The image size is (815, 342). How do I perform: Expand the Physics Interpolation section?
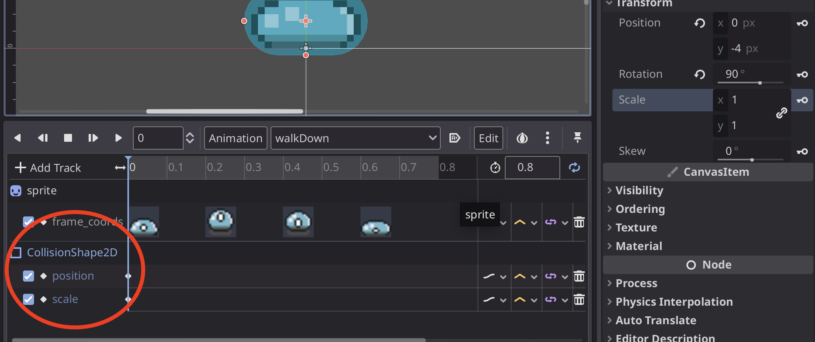click(x=674, y=302)
